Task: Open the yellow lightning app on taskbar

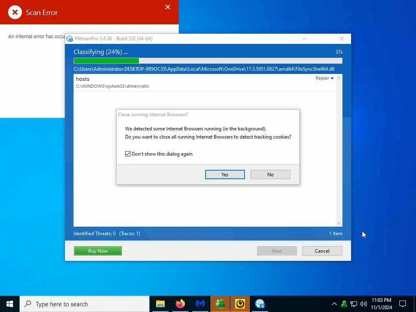Action: (x=240, y=304)
